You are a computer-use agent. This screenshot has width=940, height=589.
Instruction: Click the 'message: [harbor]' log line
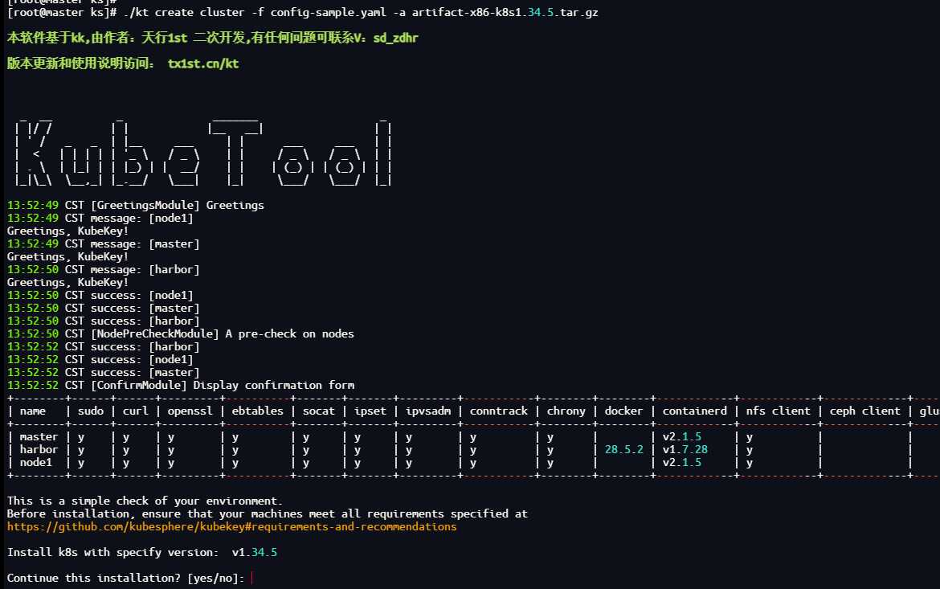point(103,269)
